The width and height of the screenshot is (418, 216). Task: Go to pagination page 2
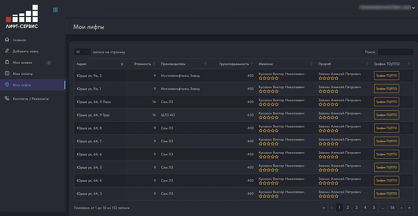point(348,207)
